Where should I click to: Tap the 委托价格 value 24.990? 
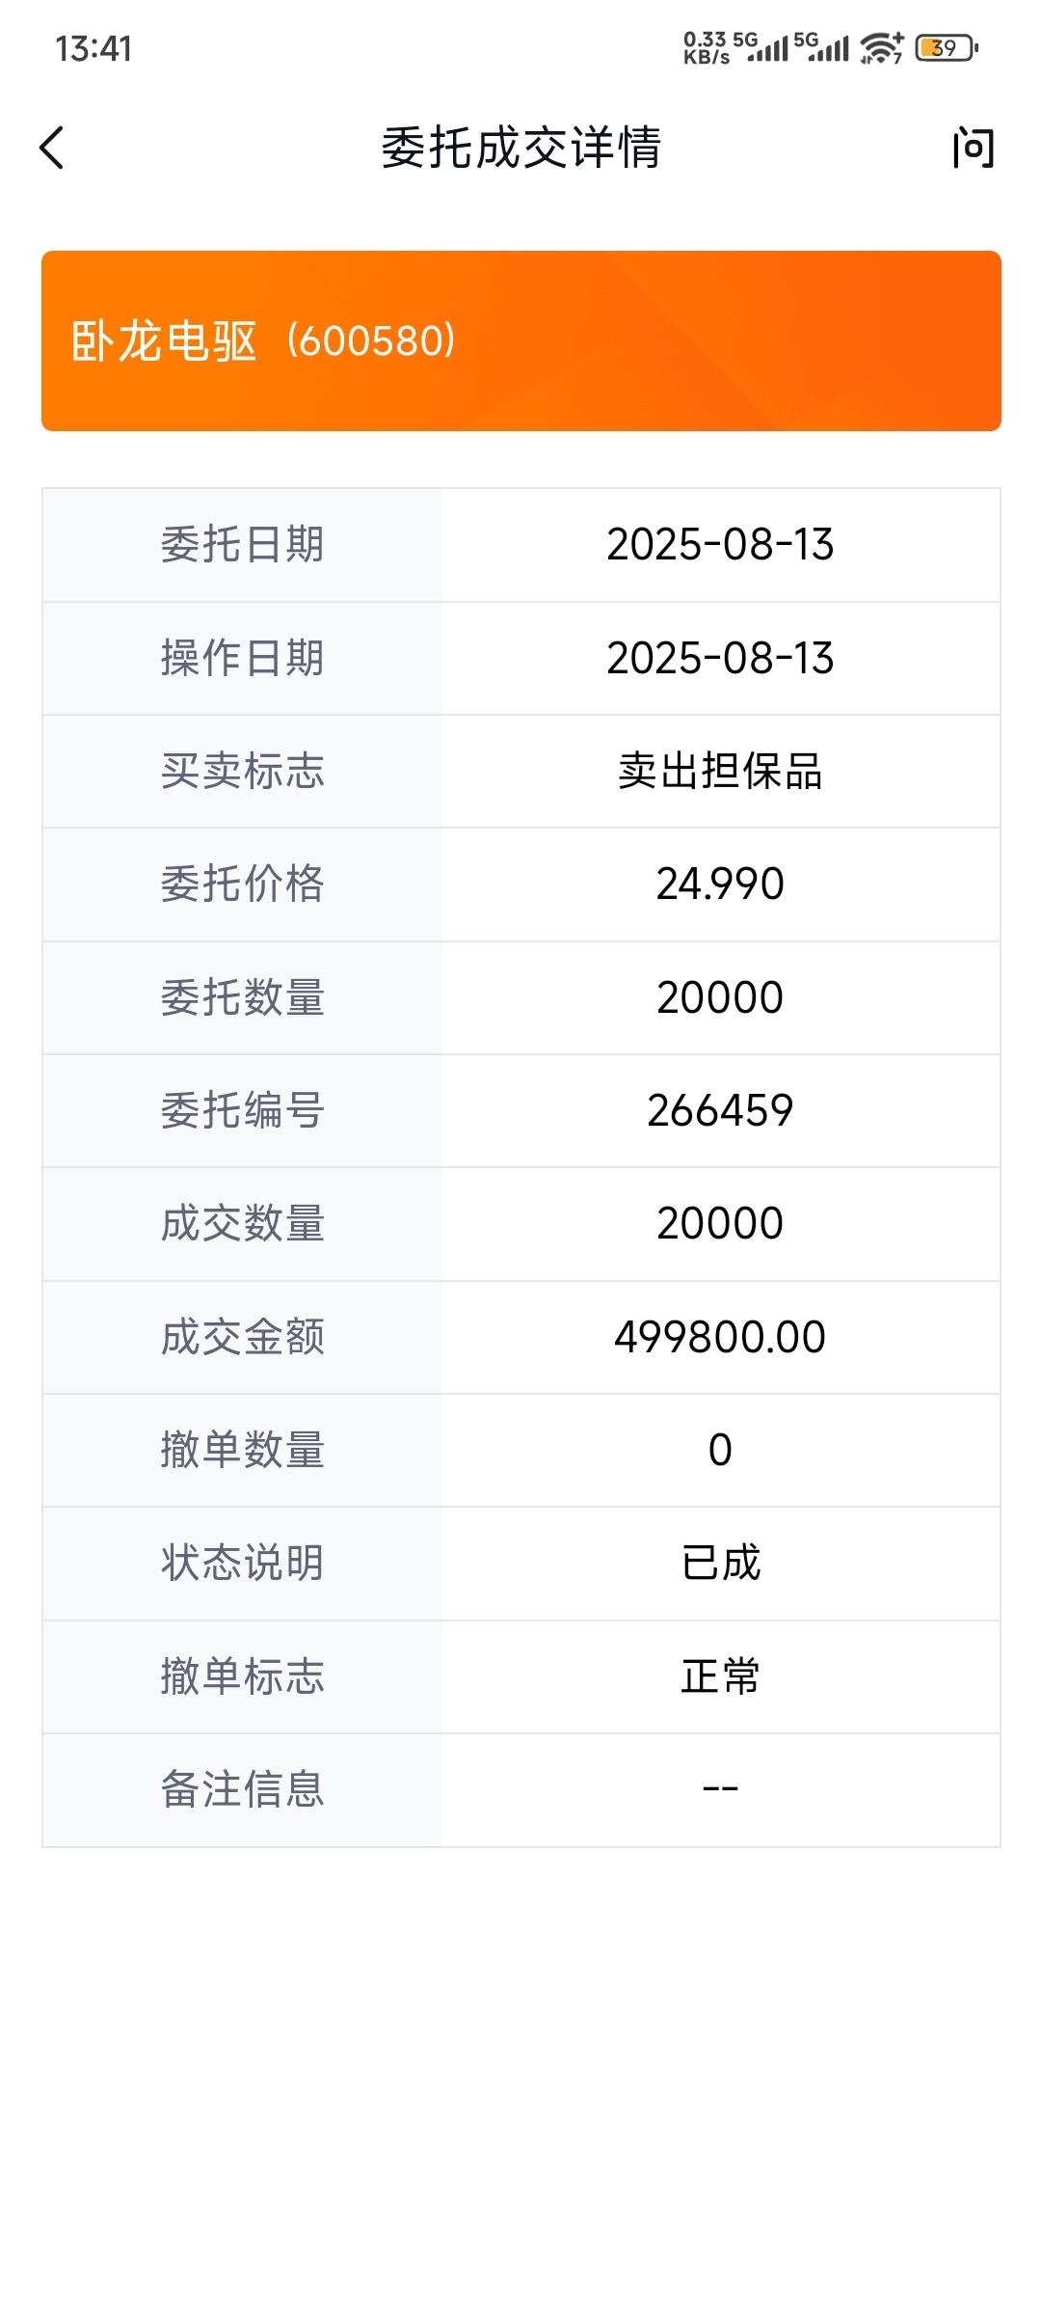[720, 884]
